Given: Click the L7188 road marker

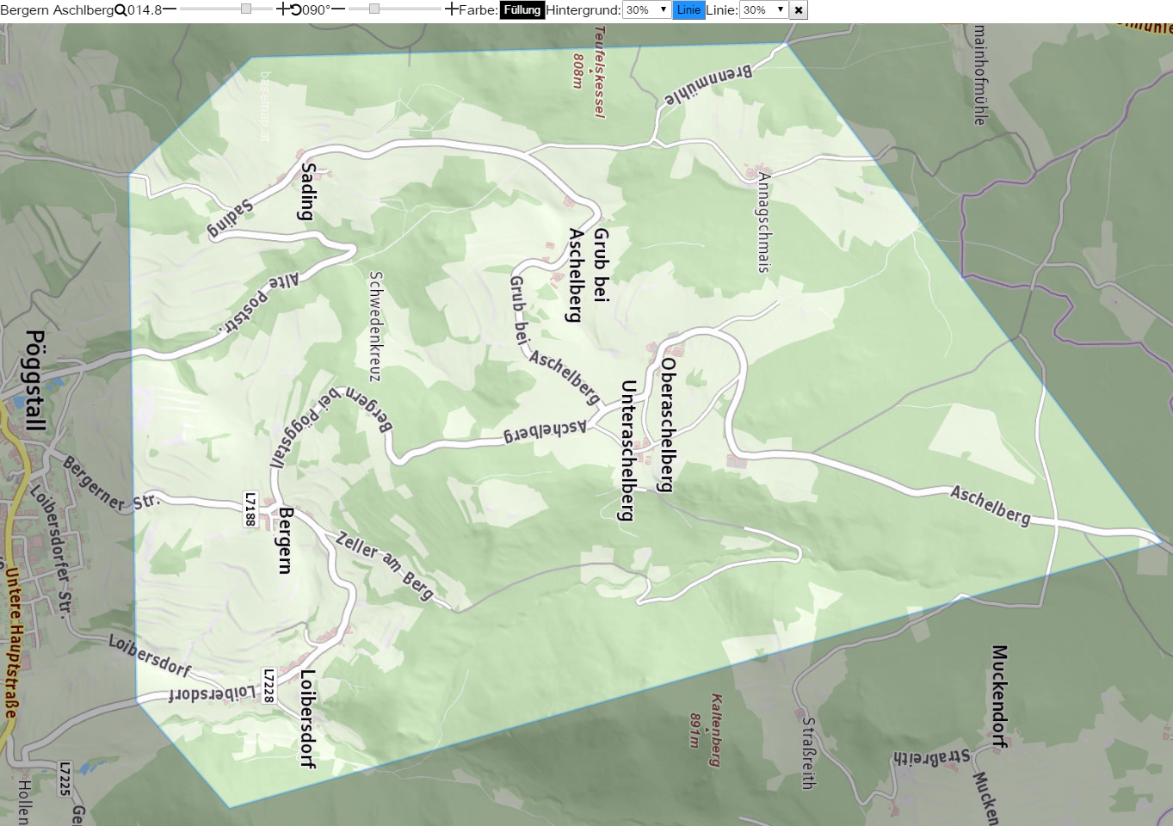Looking at the screenshot, I should [x=250, y=509].
